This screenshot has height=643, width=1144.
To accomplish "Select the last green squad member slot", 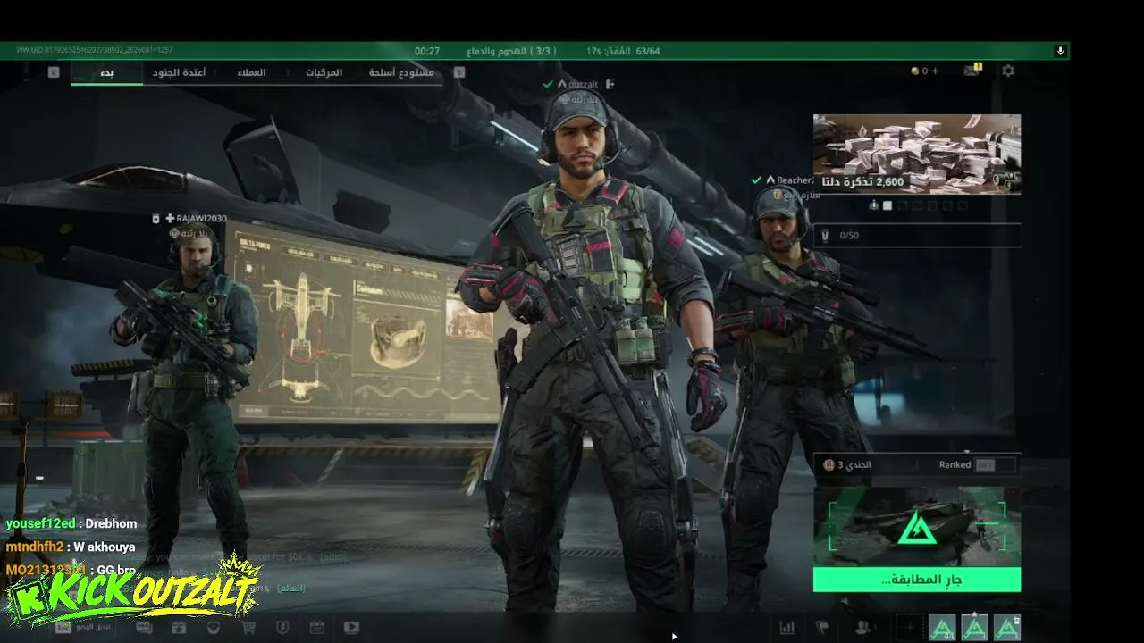I will point(1006,628).
